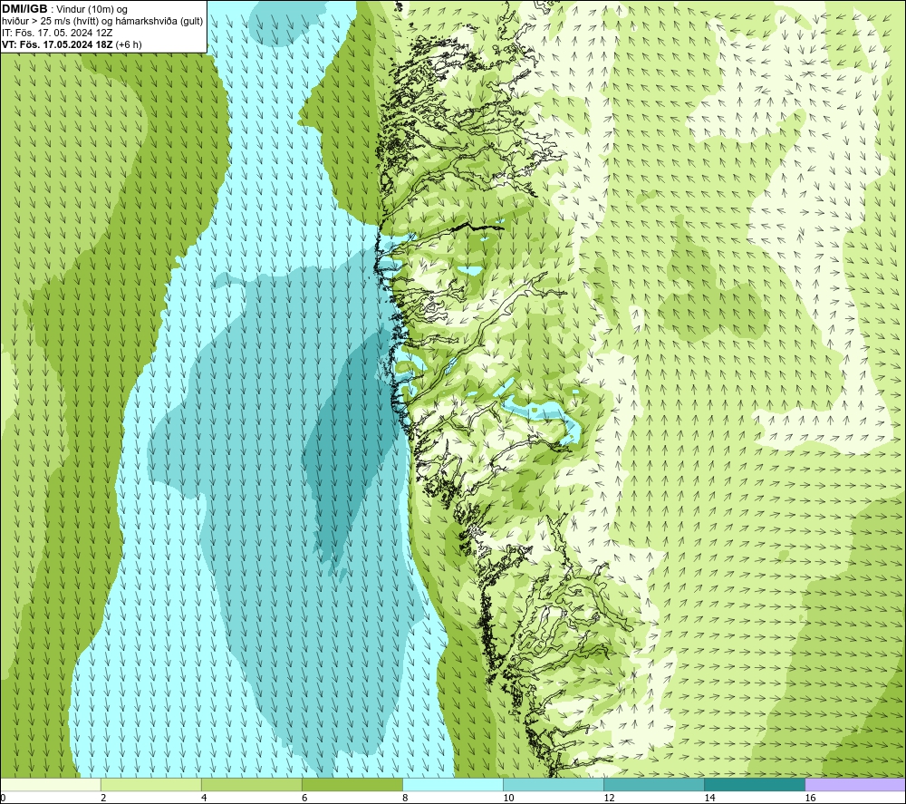The image size is (906, 804).
Task: Click the legend value '2'
Action: pos(103,798)
